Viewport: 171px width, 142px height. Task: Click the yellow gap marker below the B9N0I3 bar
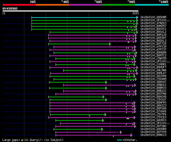(113, 136)
